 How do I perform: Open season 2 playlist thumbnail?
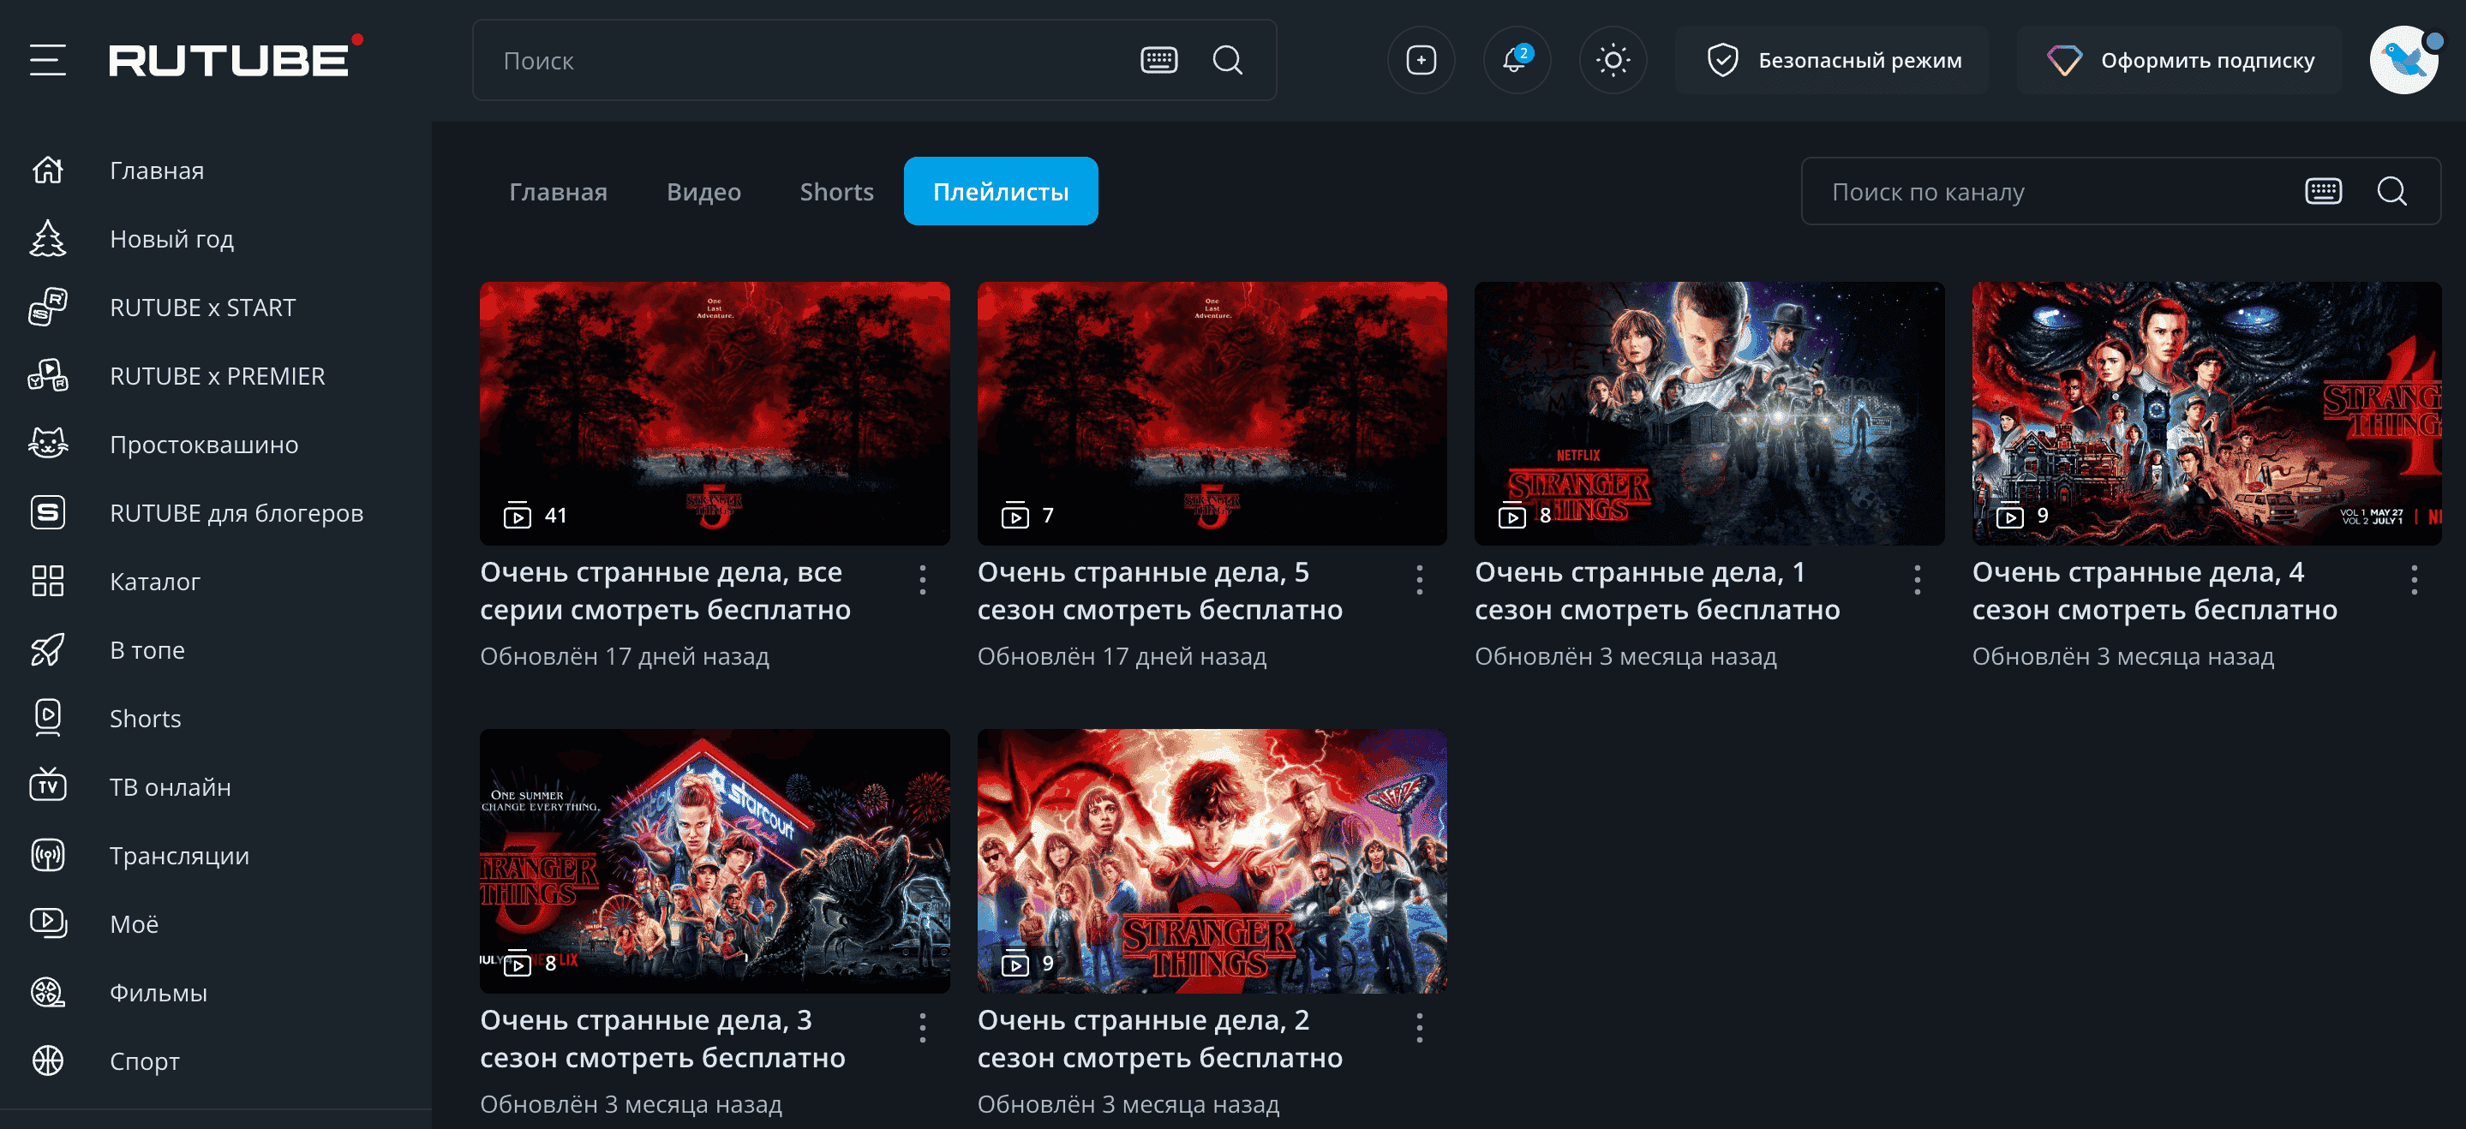tap(1211, 860)
